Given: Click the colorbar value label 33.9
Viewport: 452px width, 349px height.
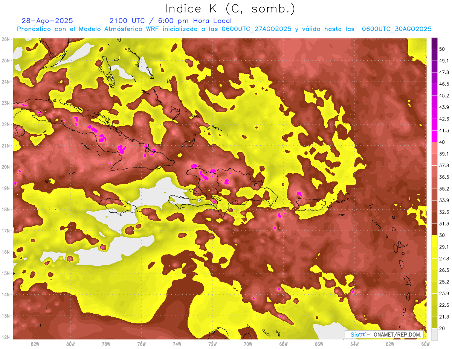Looking at the screenshot, I should pos(444,200).
